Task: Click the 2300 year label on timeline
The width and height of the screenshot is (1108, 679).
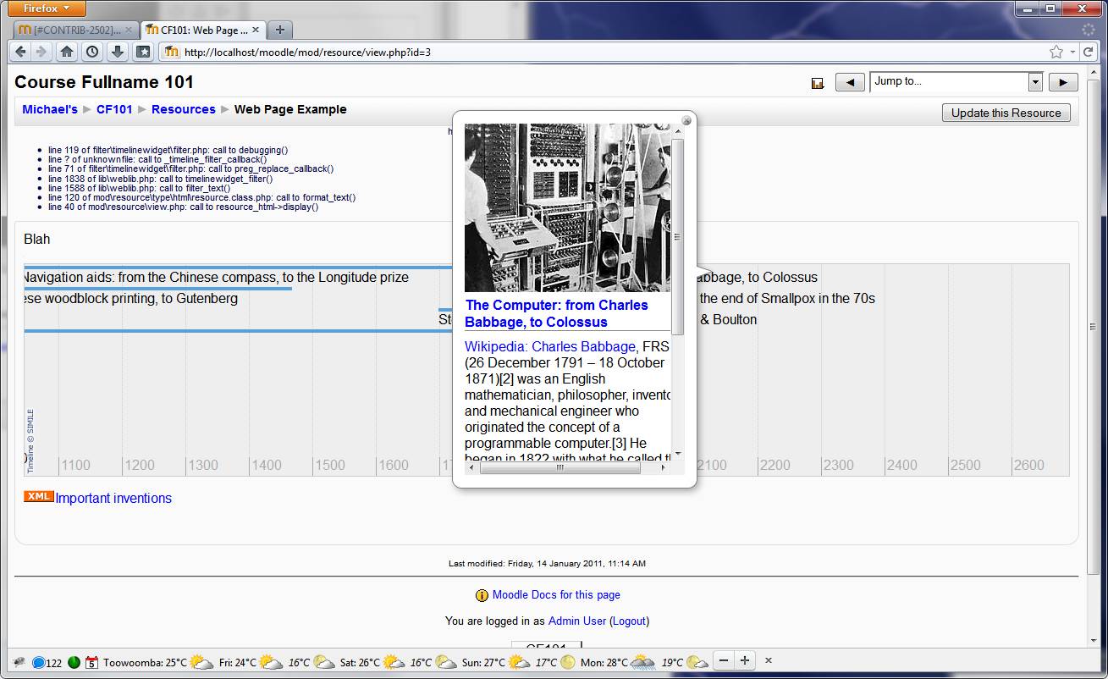Action: click(x=838, y=465)
